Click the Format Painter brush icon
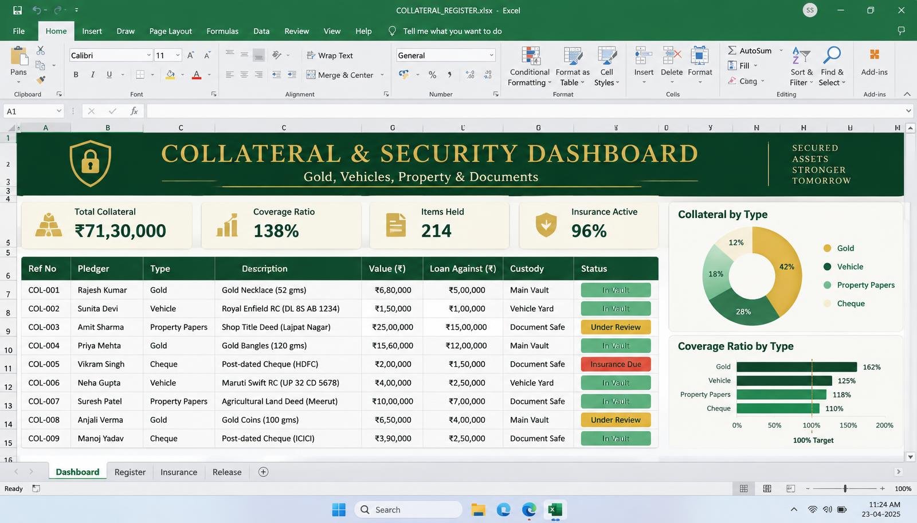The height and width of the screenshot is (523, 917). (x=41, y=80)
